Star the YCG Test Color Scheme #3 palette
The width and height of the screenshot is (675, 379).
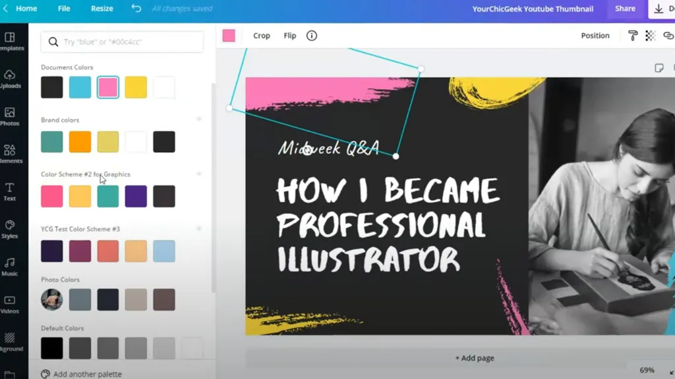[199, 228]
